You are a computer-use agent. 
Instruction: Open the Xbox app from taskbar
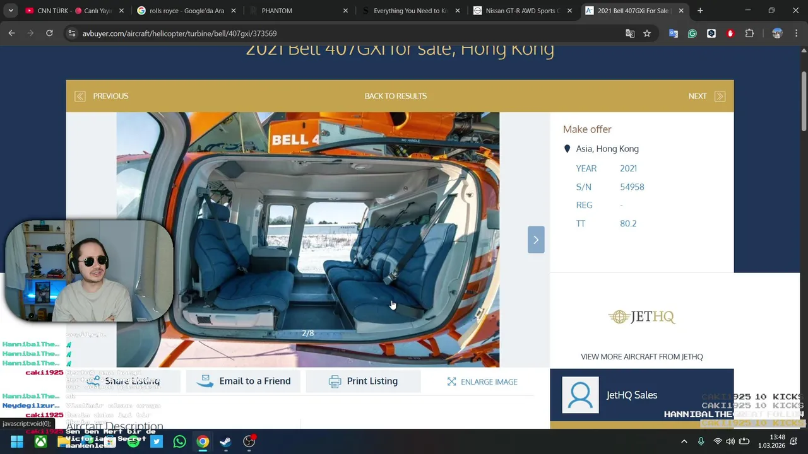click(x=40, y=441)
